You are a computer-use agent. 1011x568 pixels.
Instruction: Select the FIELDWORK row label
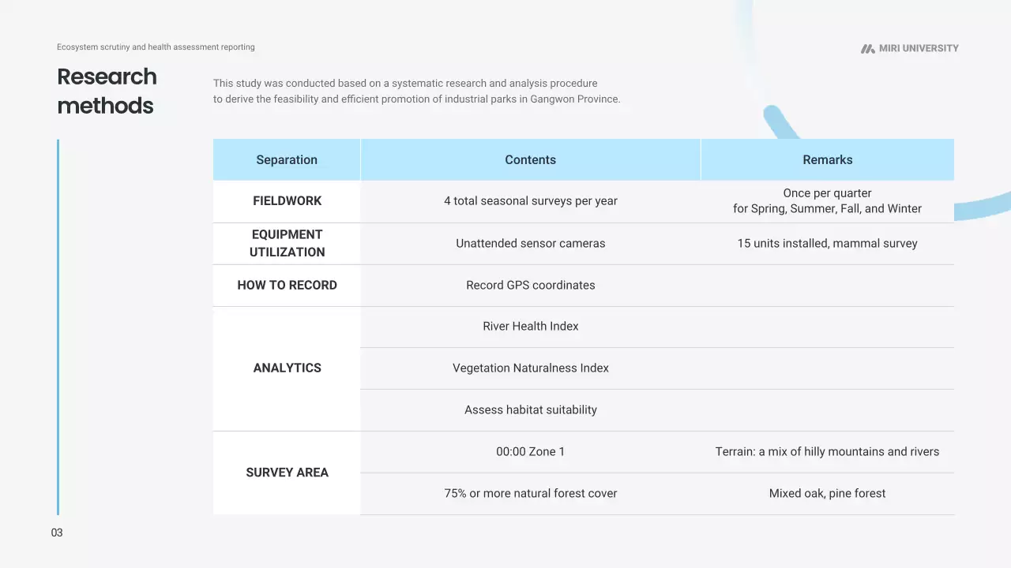pos(287,201)
